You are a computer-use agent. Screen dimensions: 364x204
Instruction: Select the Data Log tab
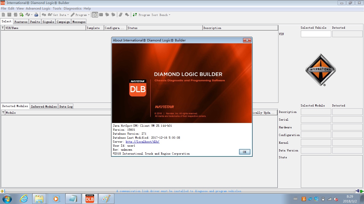tap(66, 107)
